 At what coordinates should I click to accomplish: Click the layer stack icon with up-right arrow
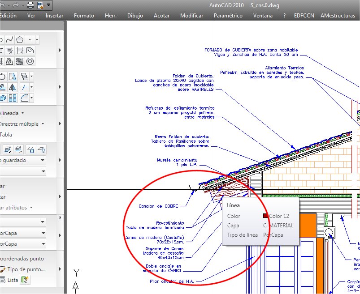(x=18, y=149)
